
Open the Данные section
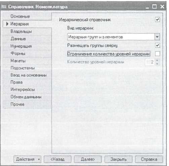(18, 39)
